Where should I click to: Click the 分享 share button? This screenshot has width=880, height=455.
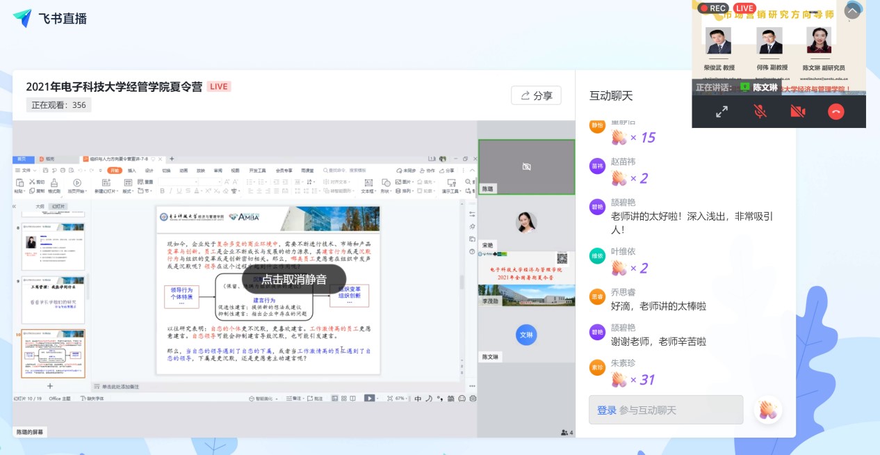tap(536, 95)
